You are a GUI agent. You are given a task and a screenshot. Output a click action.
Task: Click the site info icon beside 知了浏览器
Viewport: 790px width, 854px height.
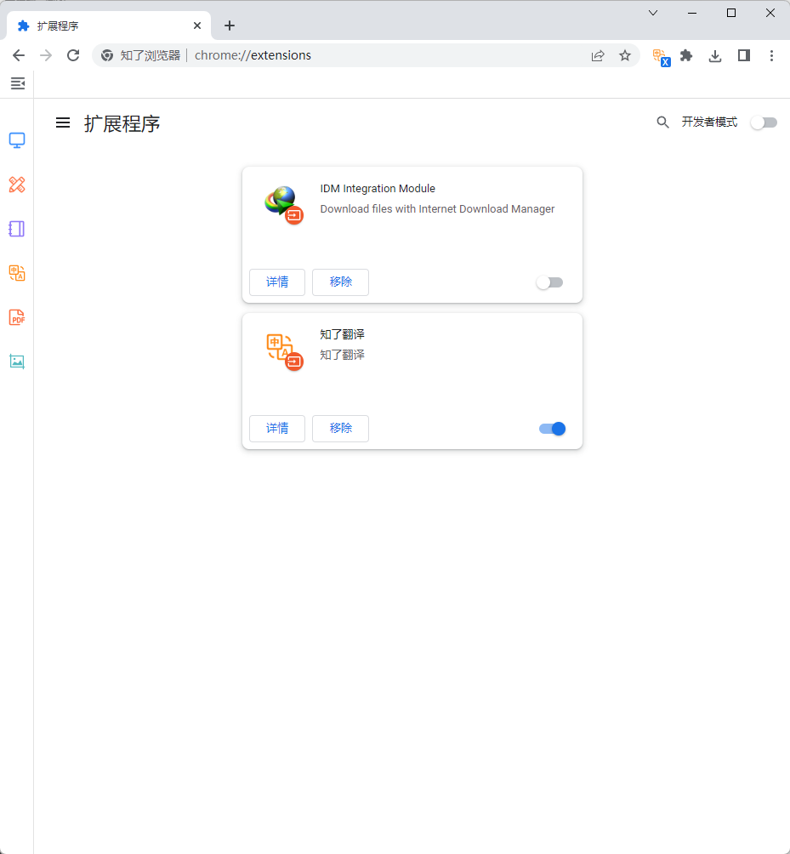click(107, 55)
